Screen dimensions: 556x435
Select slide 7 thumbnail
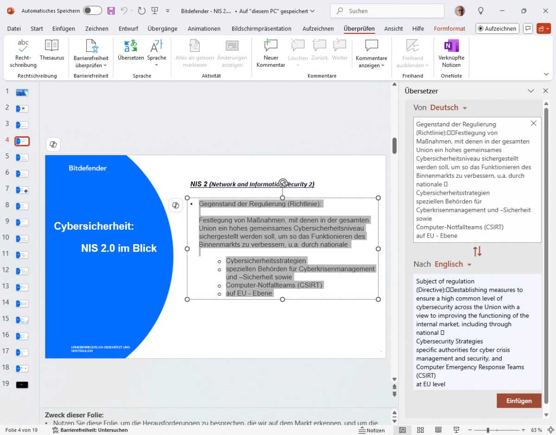pyautogui.click(x=22, y=190)
